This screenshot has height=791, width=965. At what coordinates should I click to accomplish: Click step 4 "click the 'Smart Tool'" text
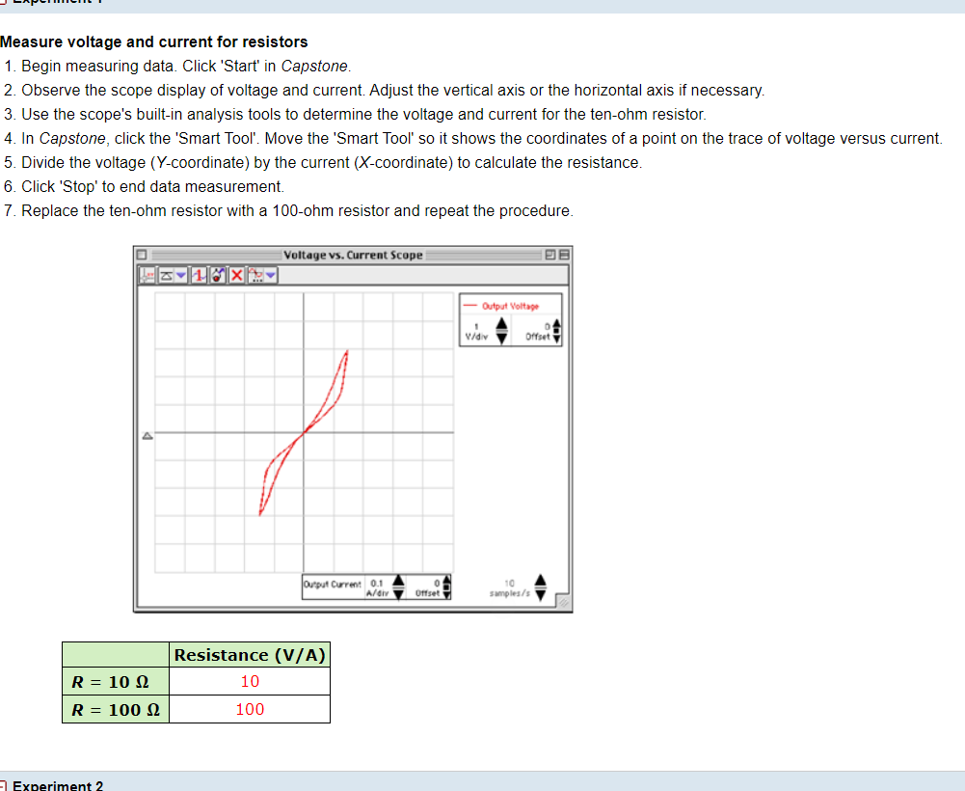pos(482,138)
